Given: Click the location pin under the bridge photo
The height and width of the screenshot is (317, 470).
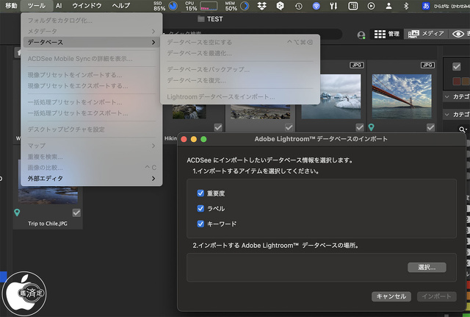Looking at the screenshot, I should [x=371, y=127].
